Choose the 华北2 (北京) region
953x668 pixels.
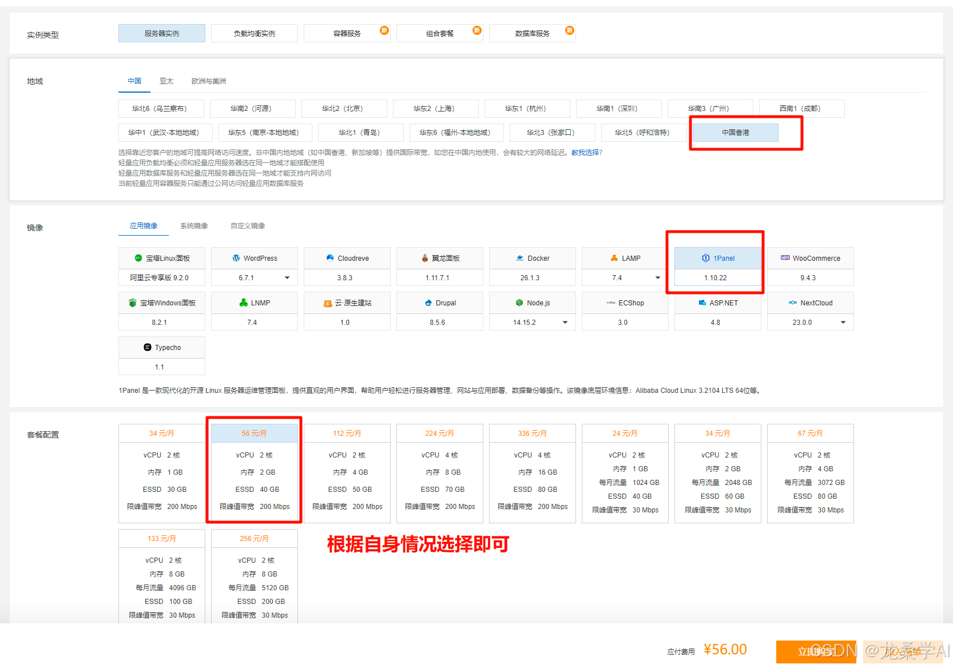(x=344, y=108)
